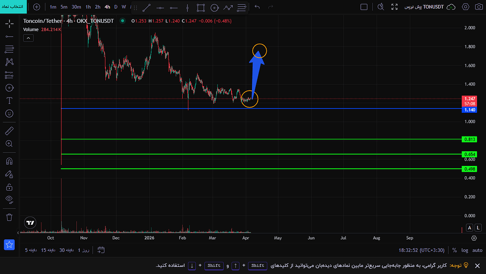
Task: Open geometric shapes tools in sidebar
Action: click(9, 88)
